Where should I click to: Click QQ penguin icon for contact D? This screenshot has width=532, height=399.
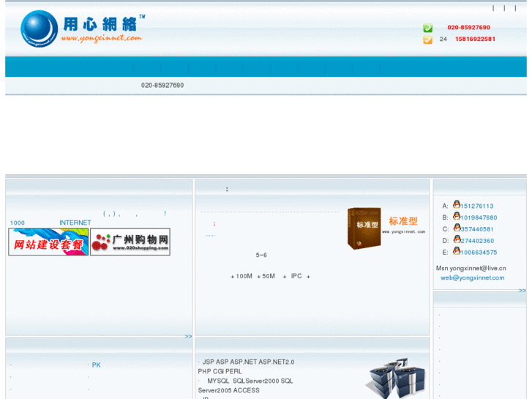pos(457,239)
